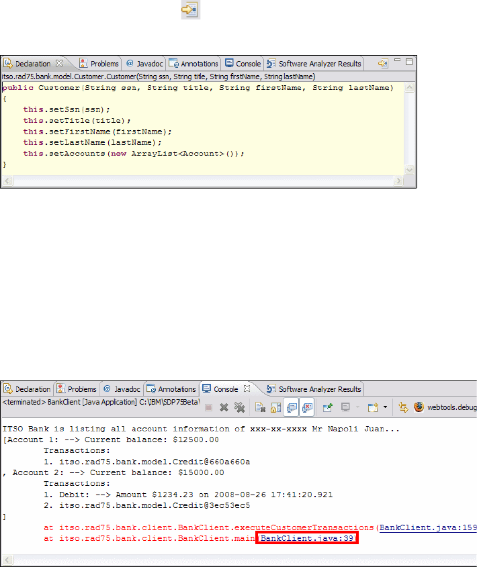The width and height of the screenshot is (477, 567).
Task: Click the standalone Link with Selection icon
Action: tap(191, 10)
